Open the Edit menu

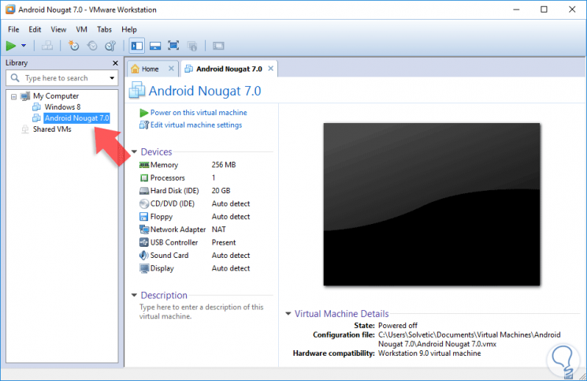tap(35, 29)
